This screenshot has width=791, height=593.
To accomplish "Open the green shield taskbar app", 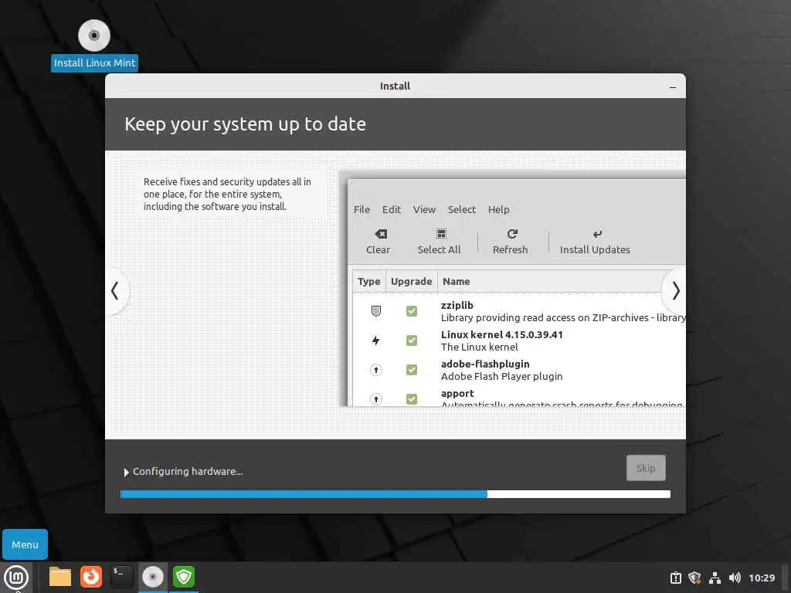I will click(184, 577).
